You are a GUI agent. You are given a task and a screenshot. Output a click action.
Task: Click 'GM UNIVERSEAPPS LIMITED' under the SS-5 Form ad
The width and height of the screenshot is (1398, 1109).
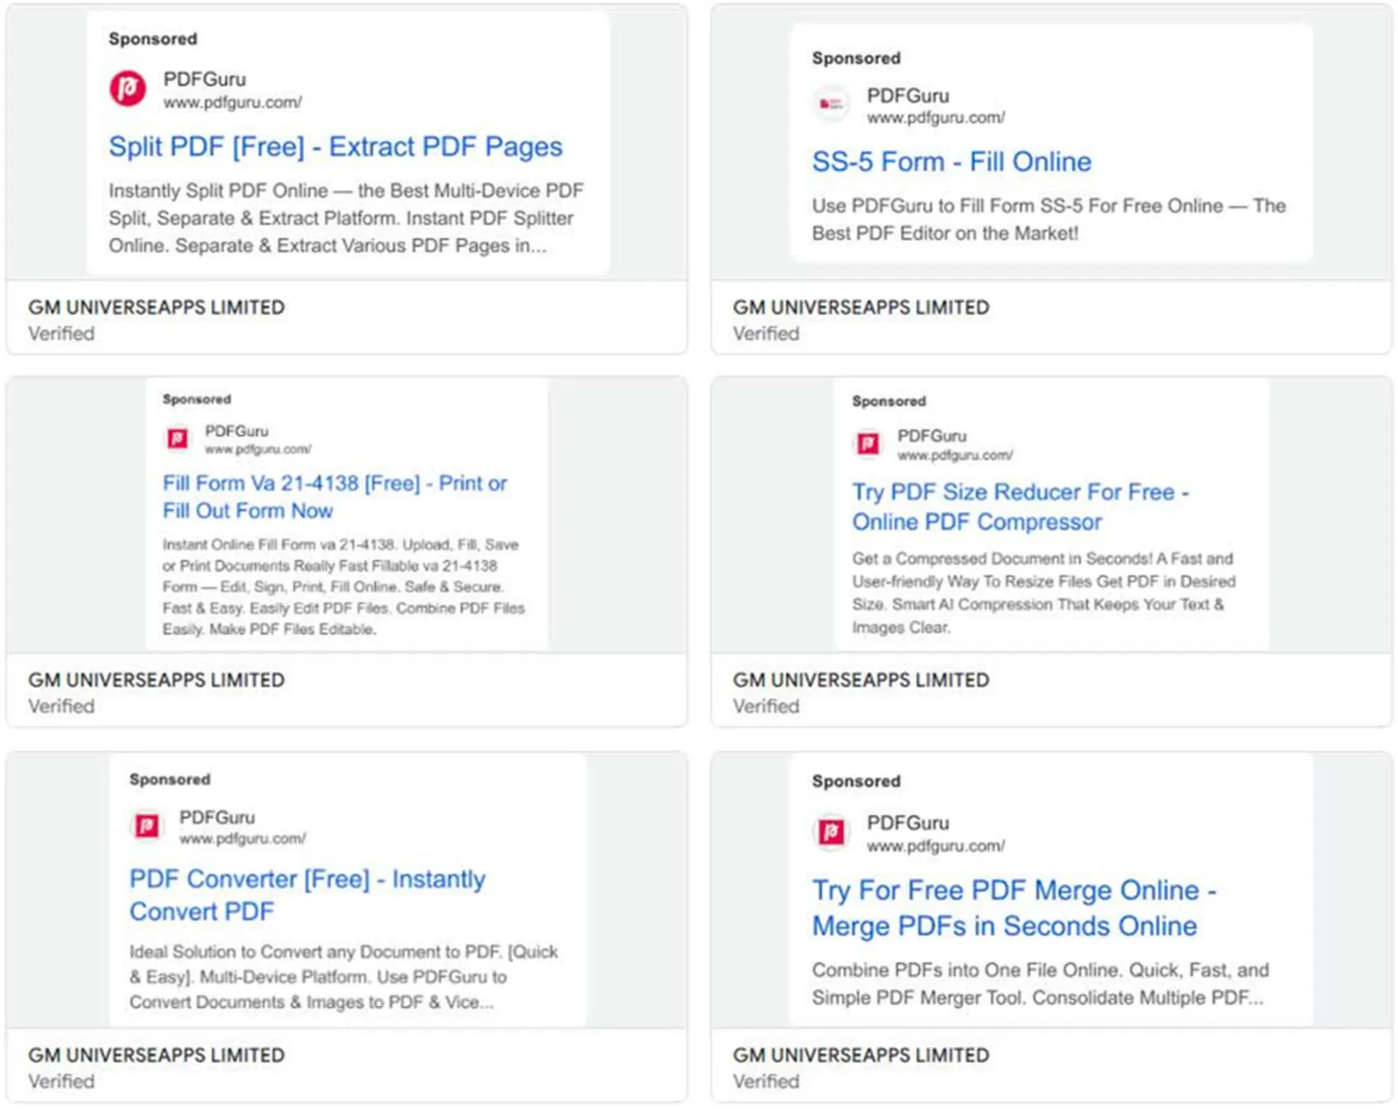click(x=862, y=307)
